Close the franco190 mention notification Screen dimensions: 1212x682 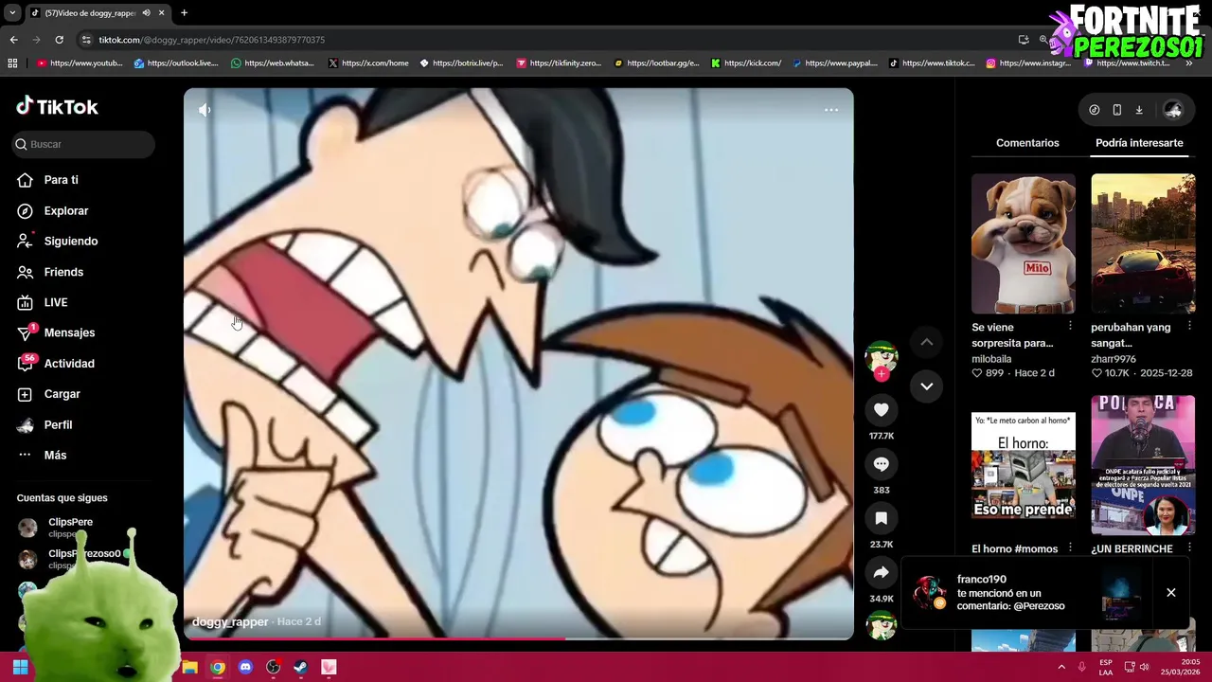tap(1171, 593)
